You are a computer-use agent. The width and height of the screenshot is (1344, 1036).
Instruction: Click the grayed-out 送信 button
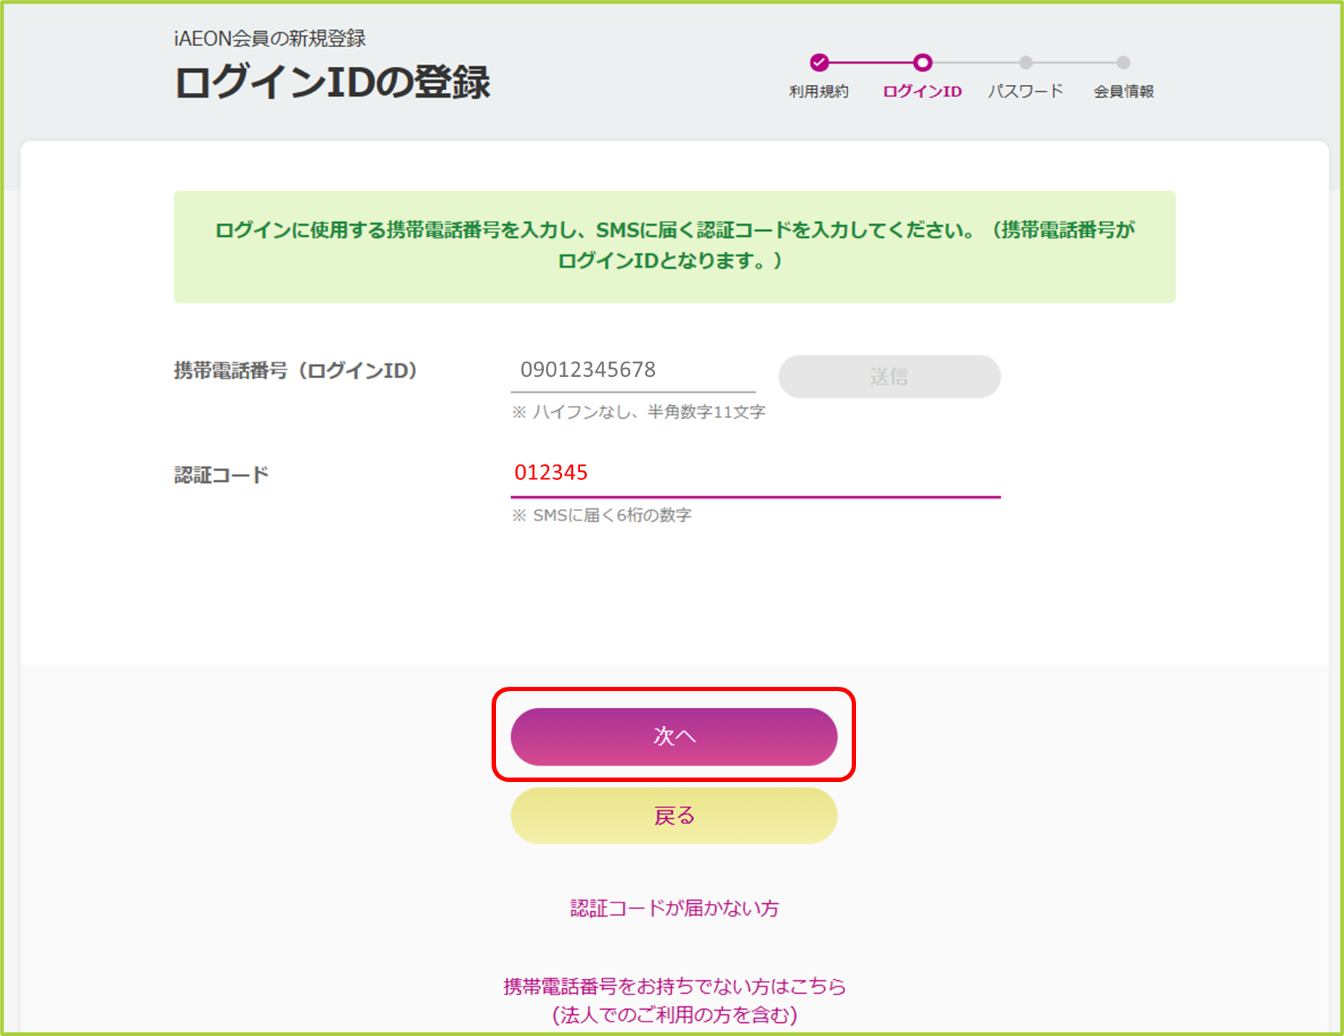click(889, 376)
